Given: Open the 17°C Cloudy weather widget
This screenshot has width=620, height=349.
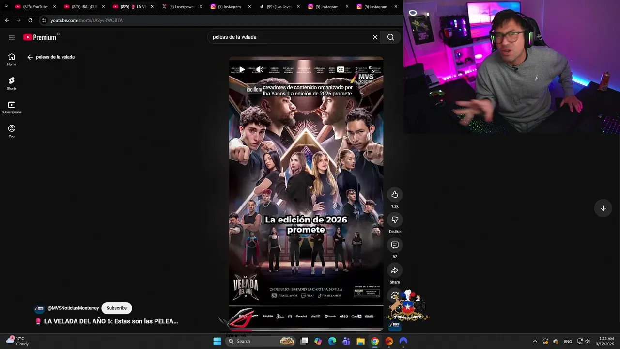Looking at the screenshot, I should pyautogui.click(x=17, y=341).
